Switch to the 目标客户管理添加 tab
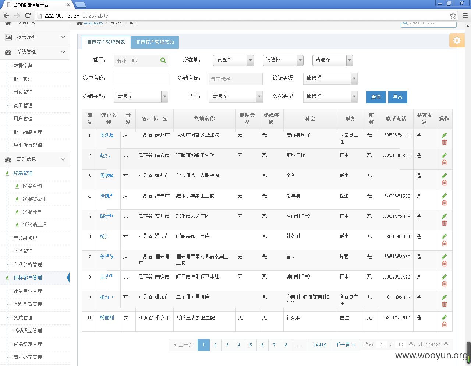The width and height of the screenshot is (471, 366). (x=155, y=42)
